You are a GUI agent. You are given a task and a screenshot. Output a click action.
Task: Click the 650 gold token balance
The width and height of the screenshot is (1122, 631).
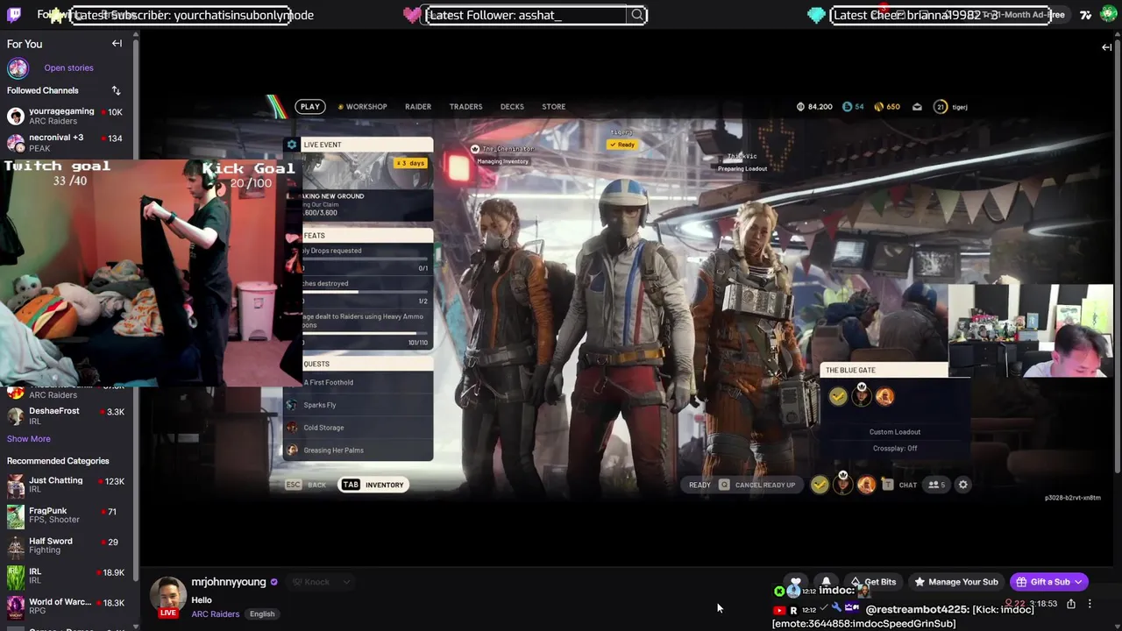887,107
